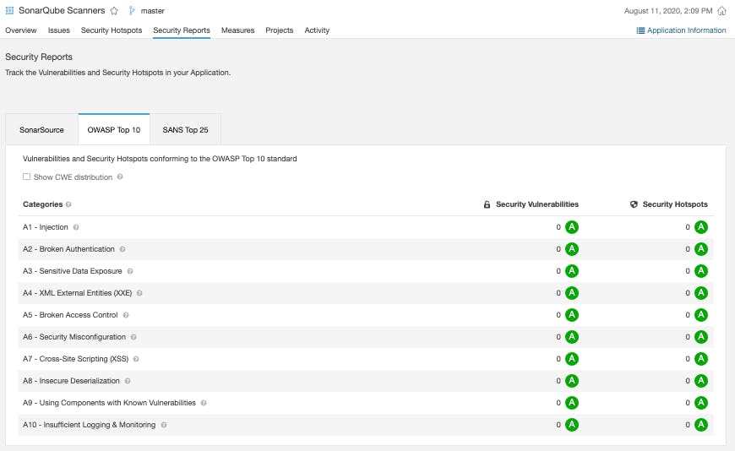Click the A3 - Sensitive Data Exposure label
This screenshot has width=735, height=451.
pyautogui.click(x=72, y=271)
